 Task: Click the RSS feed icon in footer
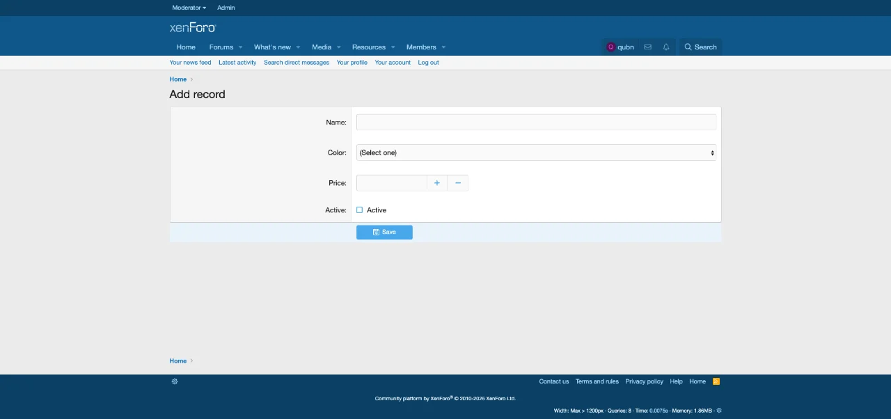(716, 381)
